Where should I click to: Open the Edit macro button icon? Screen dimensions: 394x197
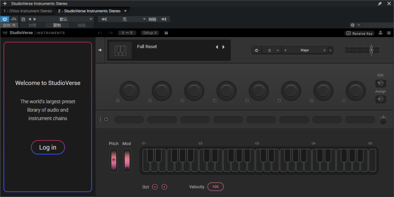pyautogui.click(x=381, y=83)
